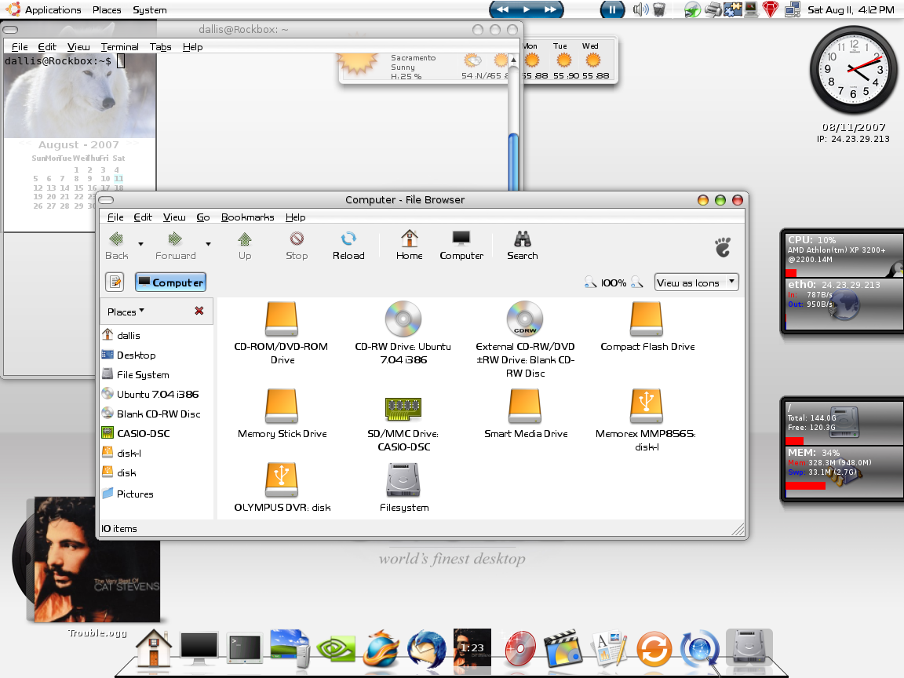Zoom out with left magnifier icon
904x678 pixels.
[x=590, y=282]
